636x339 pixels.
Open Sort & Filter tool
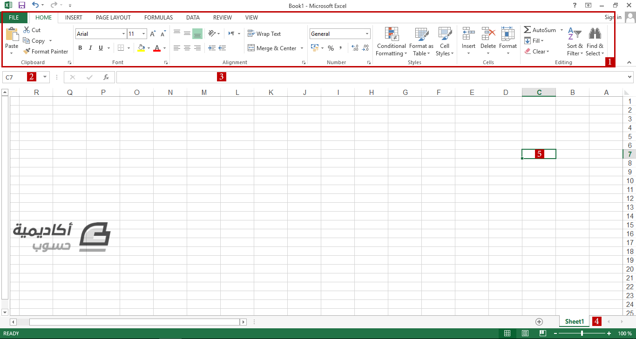click(575, 41)
